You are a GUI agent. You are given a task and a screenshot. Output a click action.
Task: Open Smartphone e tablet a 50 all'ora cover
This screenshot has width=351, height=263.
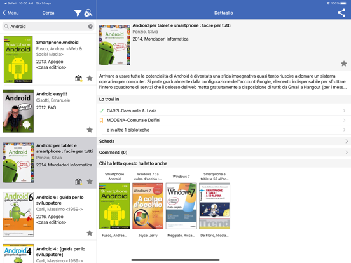pyautogui.click(x=214, y=206)
